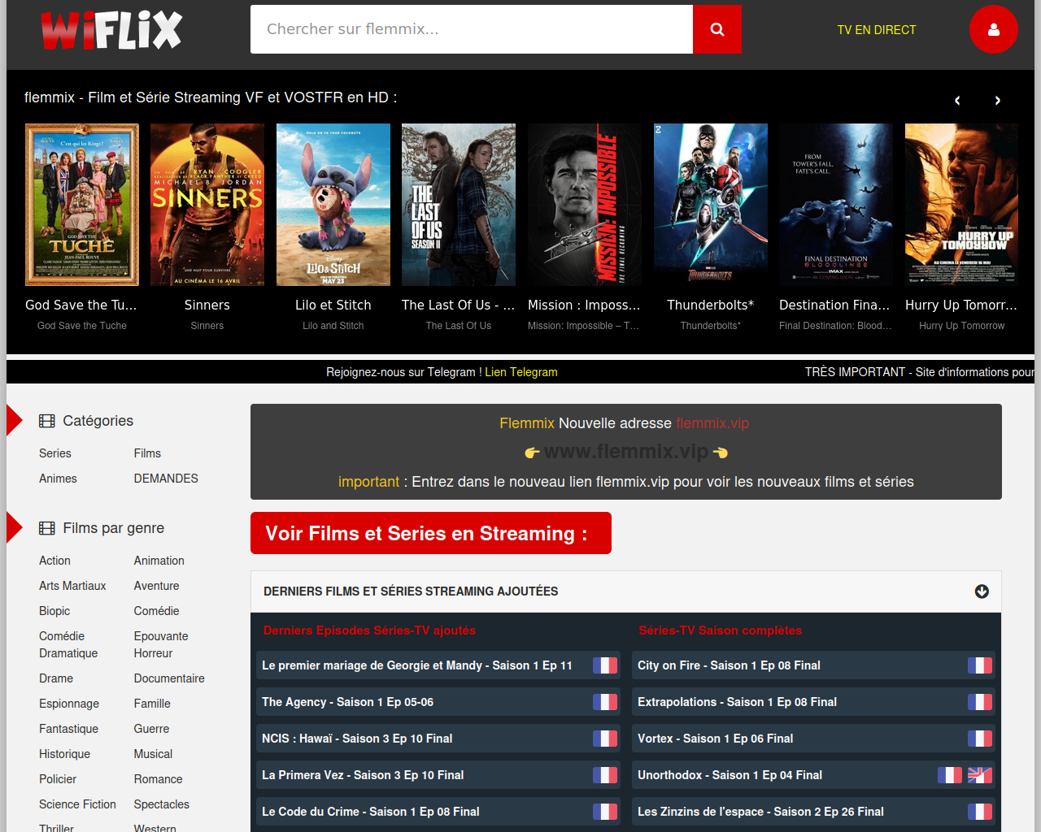Select the Comédie Dramatique genre
Screen dimensions: 1041x832
tap(68, 644)
